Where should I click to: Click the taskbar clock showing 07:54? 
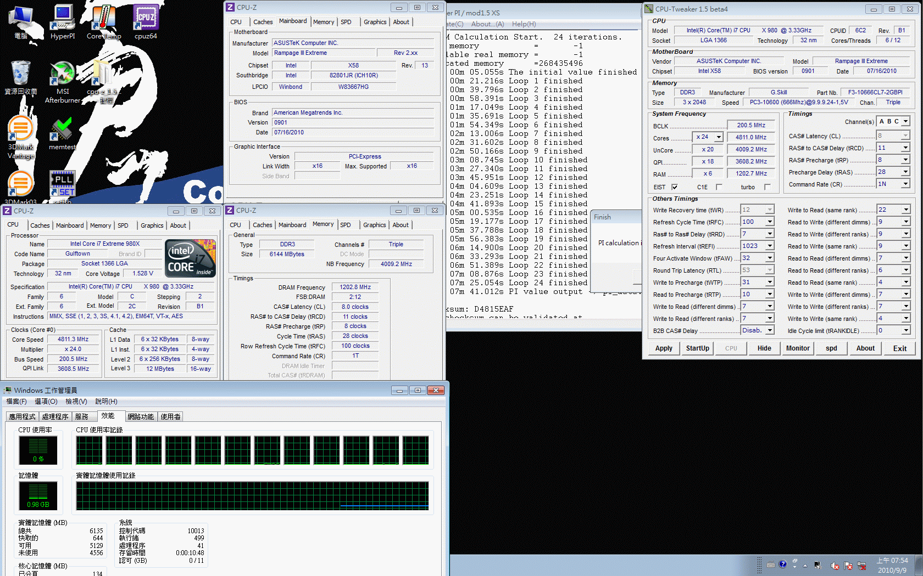click(x=892, y=566)
